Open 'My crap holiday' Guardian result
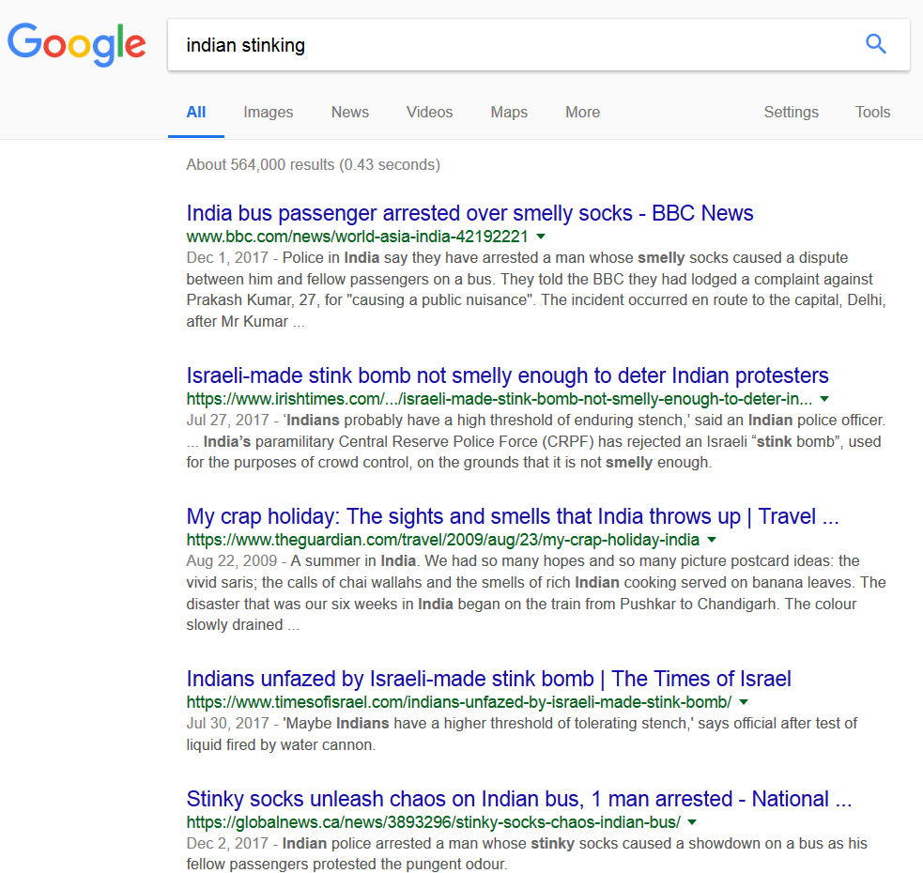 [512, 516]
